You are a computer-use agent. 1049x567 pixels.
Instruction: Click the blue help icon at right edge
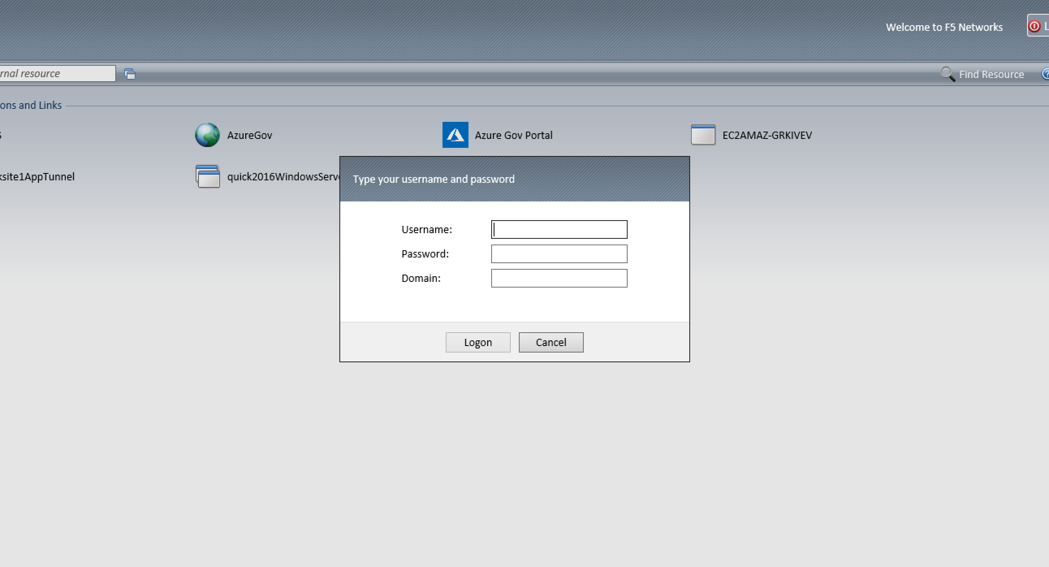[1045, 74]
